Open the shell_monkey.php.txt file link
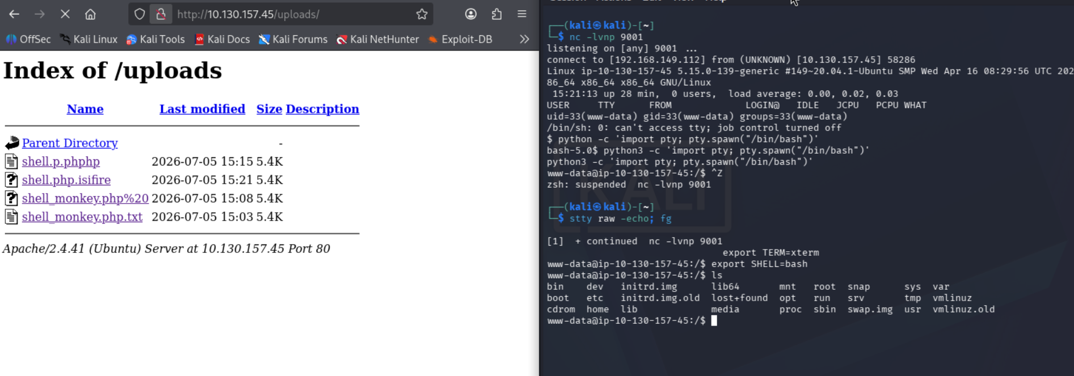The image size is (1074, 376). coord(82,217)
